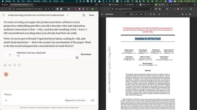Open the Chrome profile avatar in Claude window
Image resolution: width=197 pixels, height=110 pixels.
(92, 9)
